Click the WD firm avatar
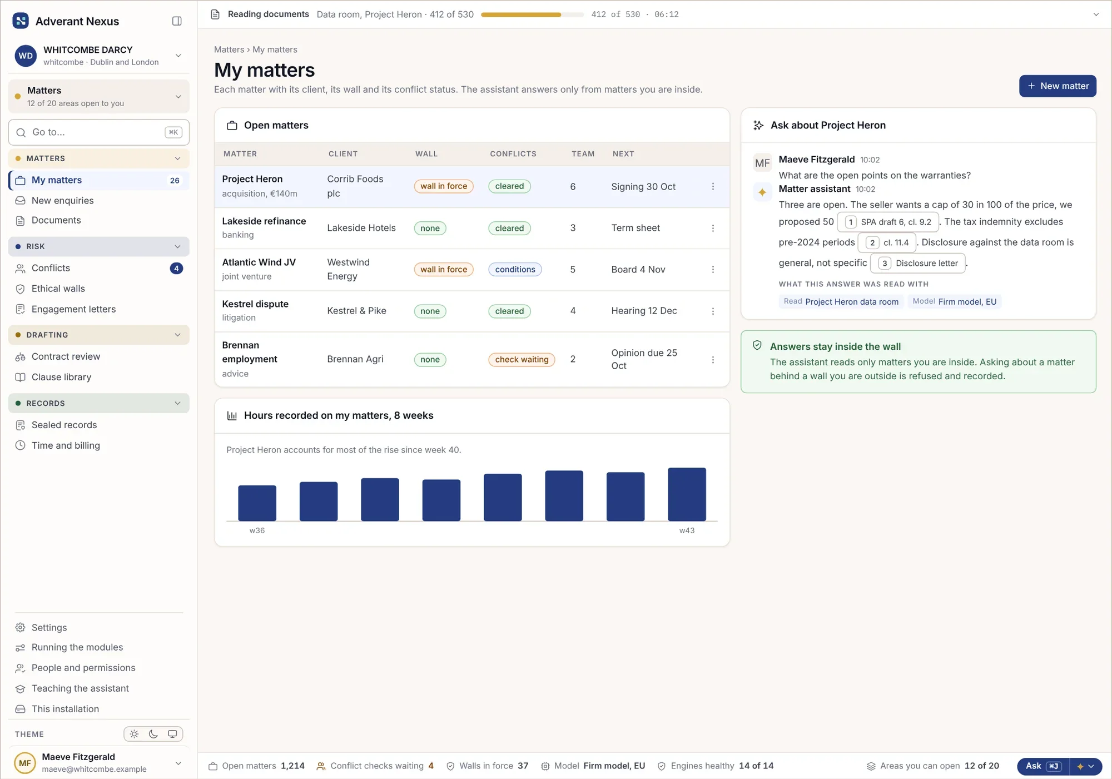The height and width of the screenshot is (779, 1112). coord(26,56)
